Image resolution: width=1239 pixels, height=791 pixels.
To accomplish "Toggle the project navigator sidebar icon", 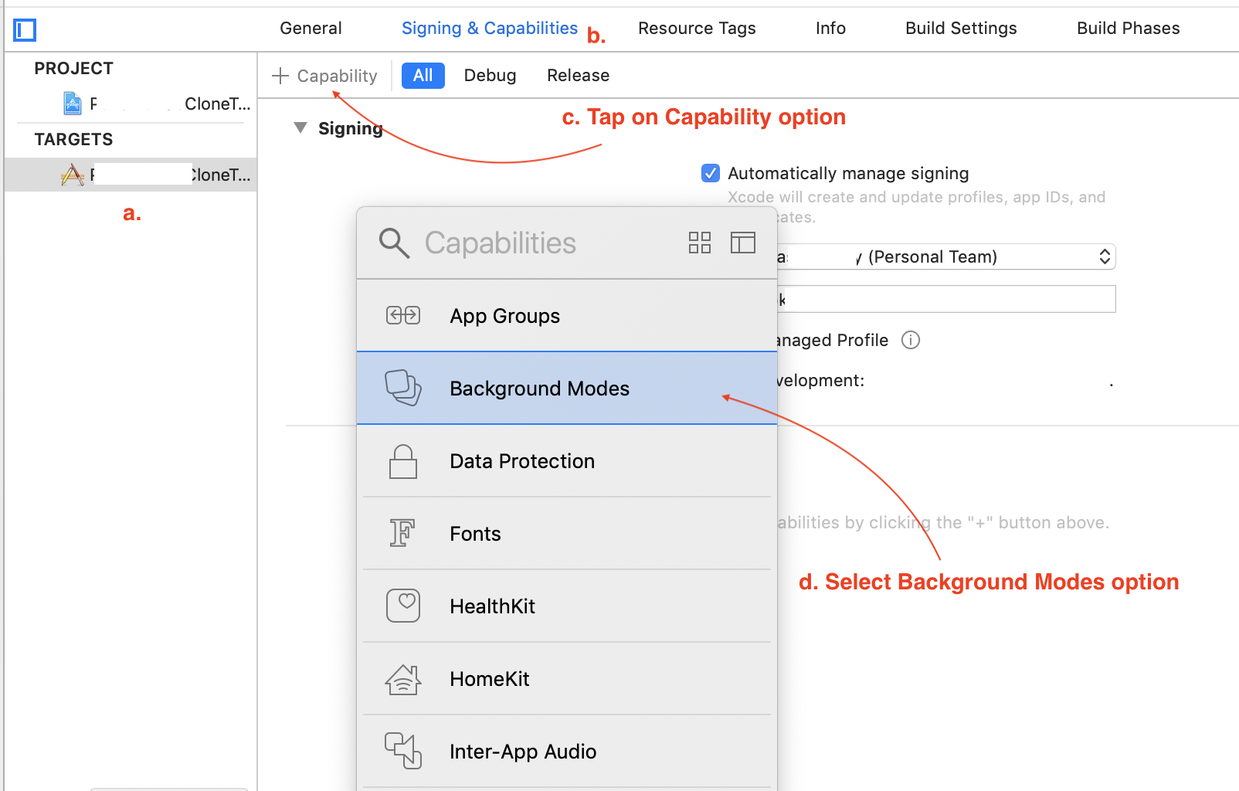I will (x=25, y=30).
